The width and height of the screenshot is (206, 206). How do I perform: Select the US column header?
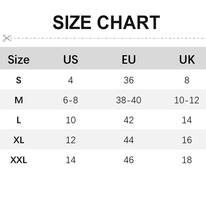click(71, 59)
